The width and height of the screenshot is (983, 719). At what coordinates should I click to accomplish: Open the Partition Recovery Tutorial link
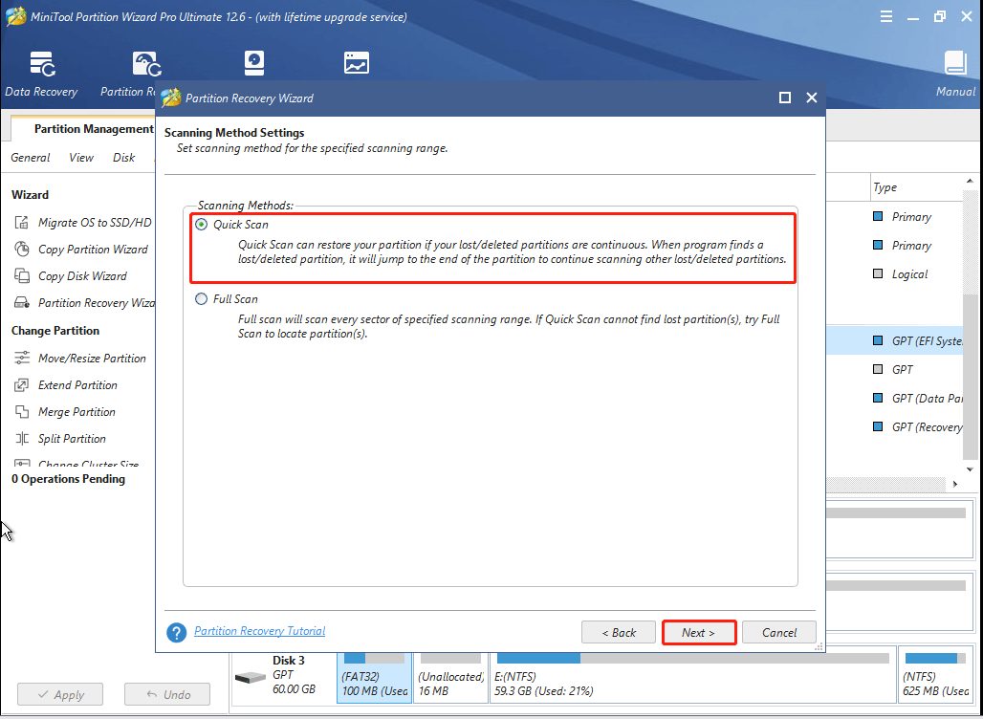pyautogui.click(x=259, y=631)
